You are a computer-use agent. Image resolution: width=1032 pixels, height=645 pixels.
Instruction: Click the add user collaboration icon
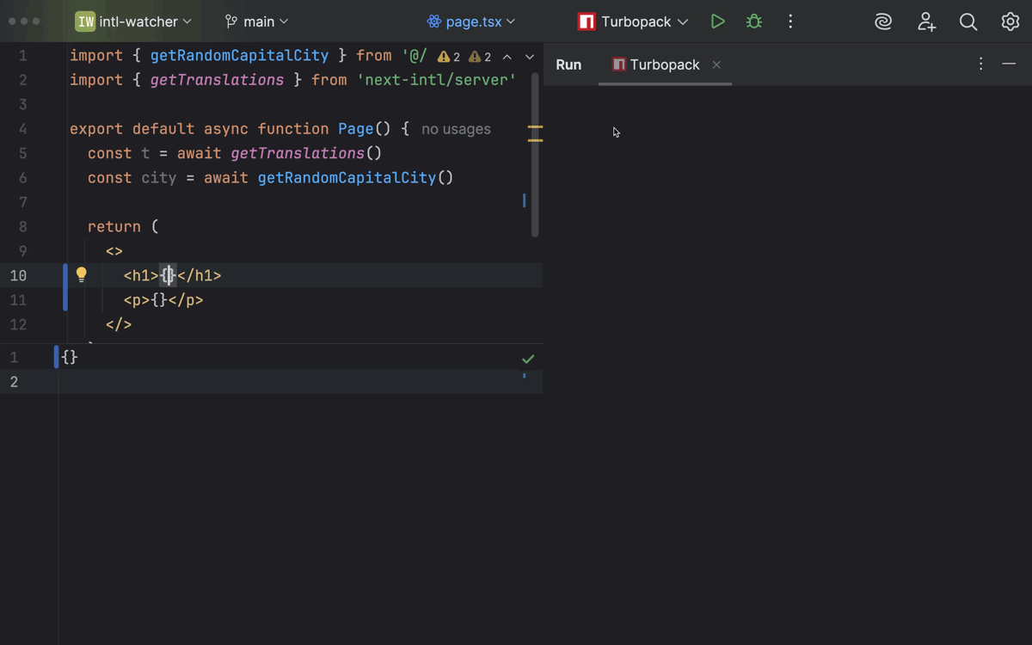[926, 21]
